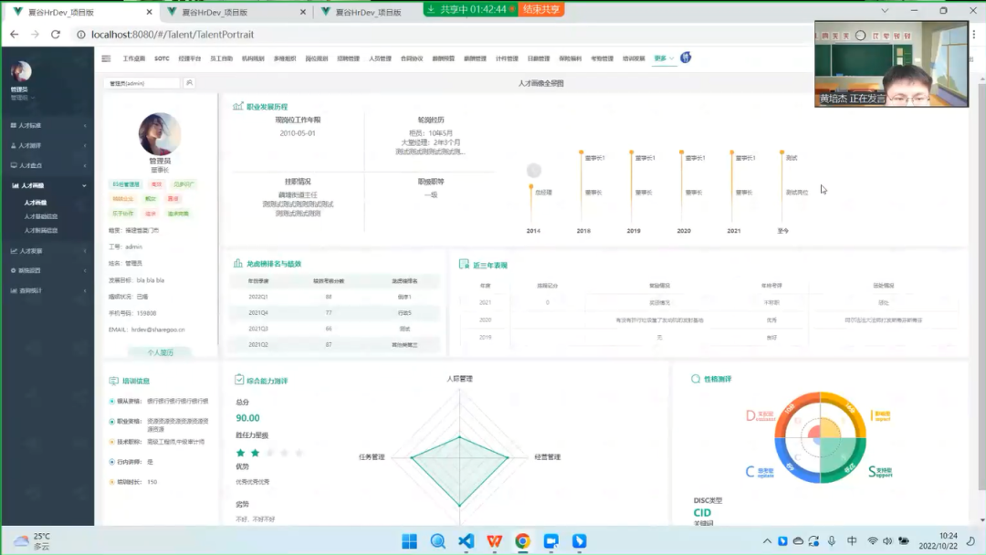Click the 经营管理 point on radar chart
Image resolution: width=986 pixels, height=555 pixels.
coord(509,457)
